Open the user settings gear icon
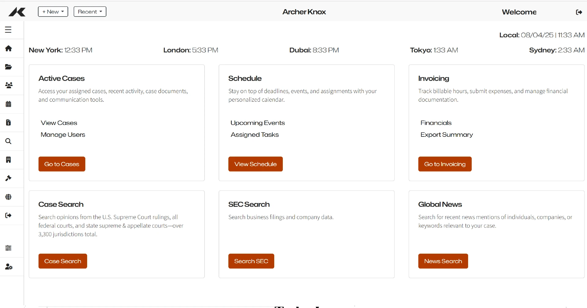Image resolution: width=587 pixels, height=308 pixels. pyautogui.click(x=9, y=266)
